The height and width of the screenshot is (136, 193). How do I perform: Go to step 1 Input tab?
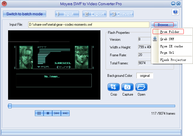click(x=67, y=14)
